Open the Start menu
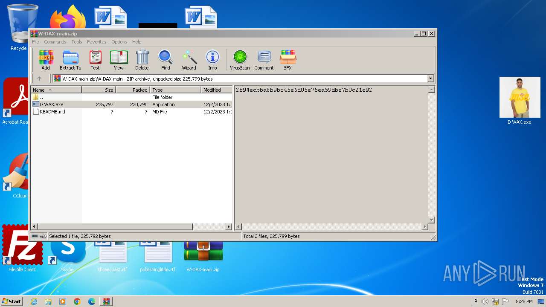 [12, 301]
